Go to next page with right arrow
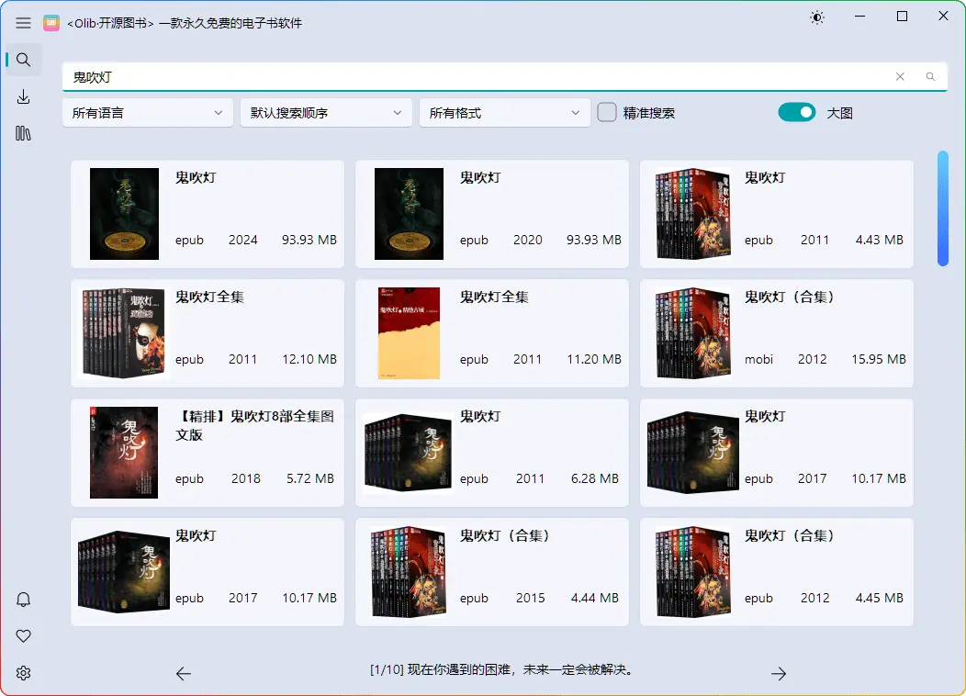Viewport: 966px width, 696px height. pos(779,673)
